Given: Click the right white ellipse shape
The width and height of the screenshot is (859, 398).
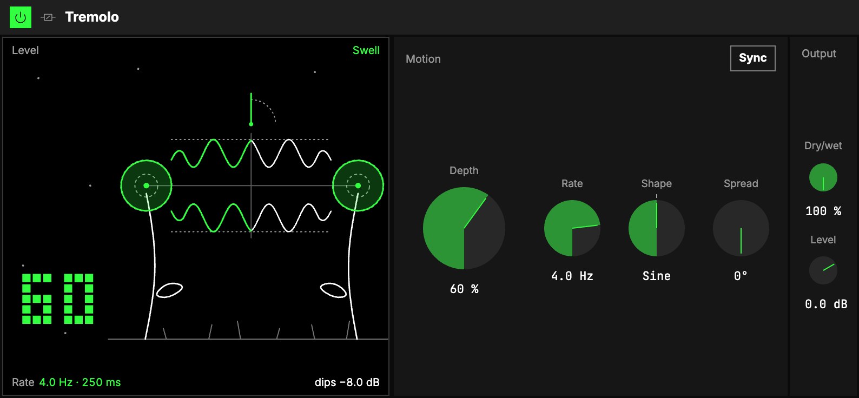Looking at the screenshot, I should tap(333, 290).
